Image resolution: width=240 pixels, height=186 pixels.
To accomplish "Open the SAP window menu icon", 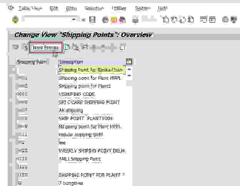I will pyautogui.click(x=11, y=8).
